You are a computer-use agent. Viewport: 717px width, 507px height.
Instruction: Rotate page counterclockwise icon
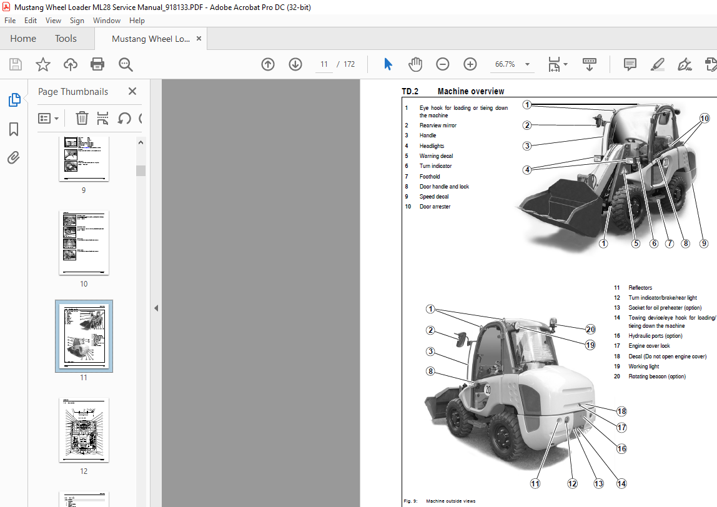point(124,119)
